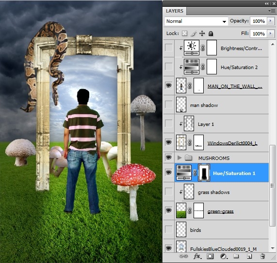Click the Link Layers icon
This screenshot has width=277, height=263.
click(x=183, y=256)
